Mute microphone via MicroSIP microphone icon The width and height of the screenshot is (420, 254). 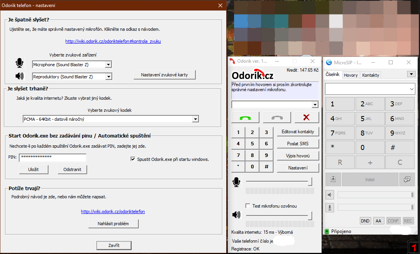tap(330, 207)
